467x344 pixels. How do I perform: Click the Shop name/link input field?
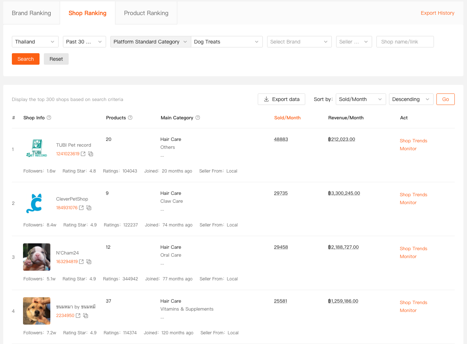405,42
